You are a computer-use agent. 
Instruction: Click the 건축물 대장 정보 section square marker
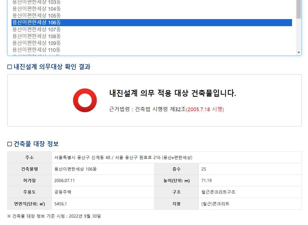9,143
